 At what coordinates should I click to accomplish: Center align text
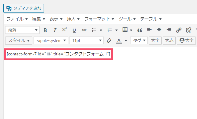(159, 30)
